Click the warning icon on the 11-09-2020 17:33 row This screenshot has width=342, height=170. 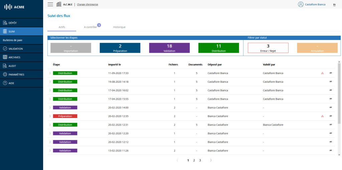click(322, 73)
